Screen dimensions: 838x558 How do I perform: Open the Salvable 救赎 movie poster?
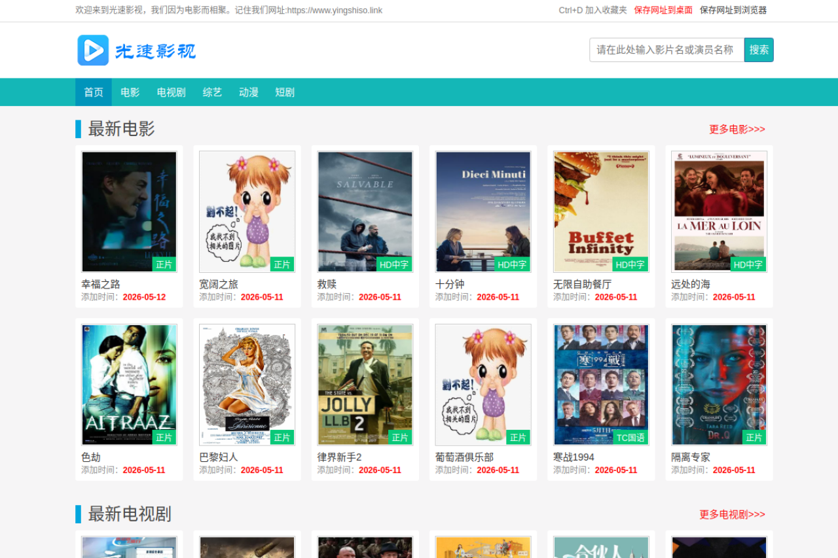click(x=365, y=212)
